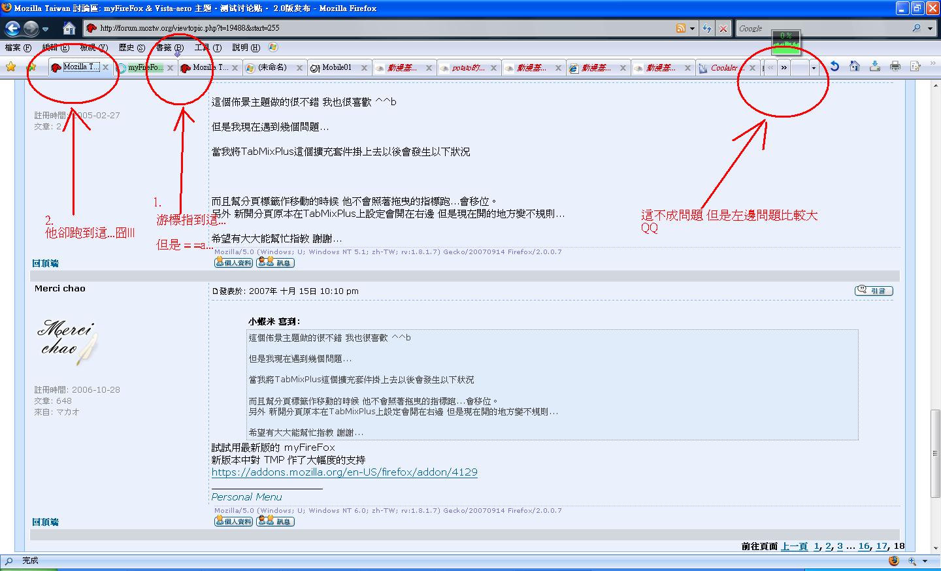
Task: Type in the Google search field
Action: pyautogui.click(x=823, y=28)
